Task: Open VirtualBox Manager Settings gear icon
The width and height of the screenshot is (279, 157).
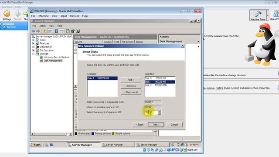Action: 7,14
